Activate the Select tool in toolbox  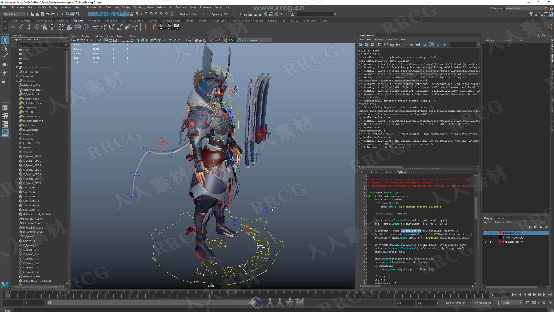click(x=5, y=40)
